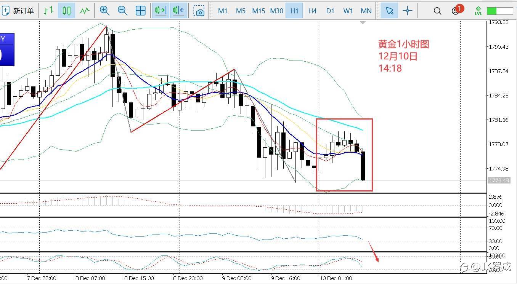Open account notifications with red badge
The height and width of the screenshot is (284, 517).
click(x=457, y=10)
